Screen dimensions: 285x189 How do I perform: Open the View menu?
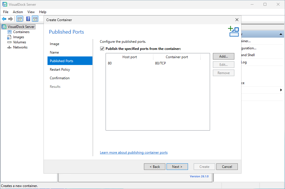(x=31, y=12)
